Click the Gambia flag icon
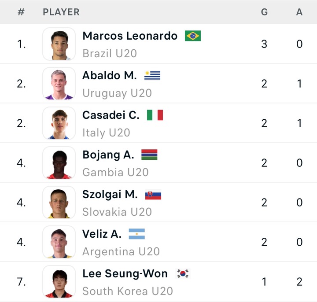This screenshot has width=317, height=302. pyautogui.click(x=149, y=155)
